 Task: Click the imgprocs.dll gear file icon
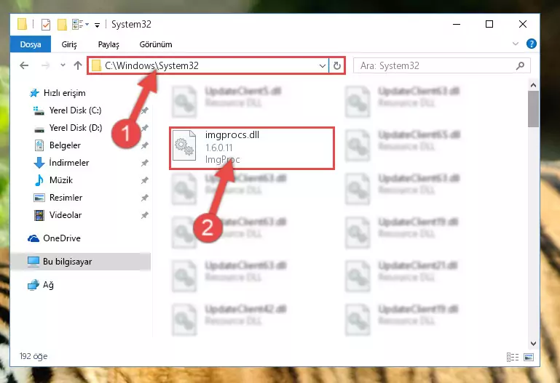tap(184, 146)
